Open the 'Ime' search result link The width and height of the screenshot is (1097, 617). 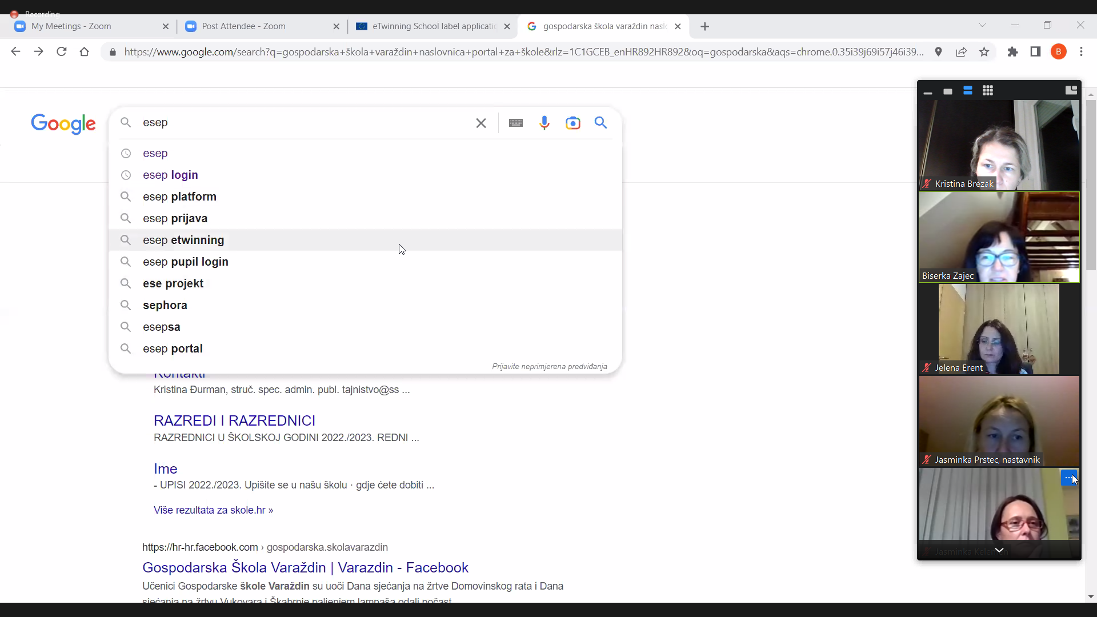click(x=166, y=468)
